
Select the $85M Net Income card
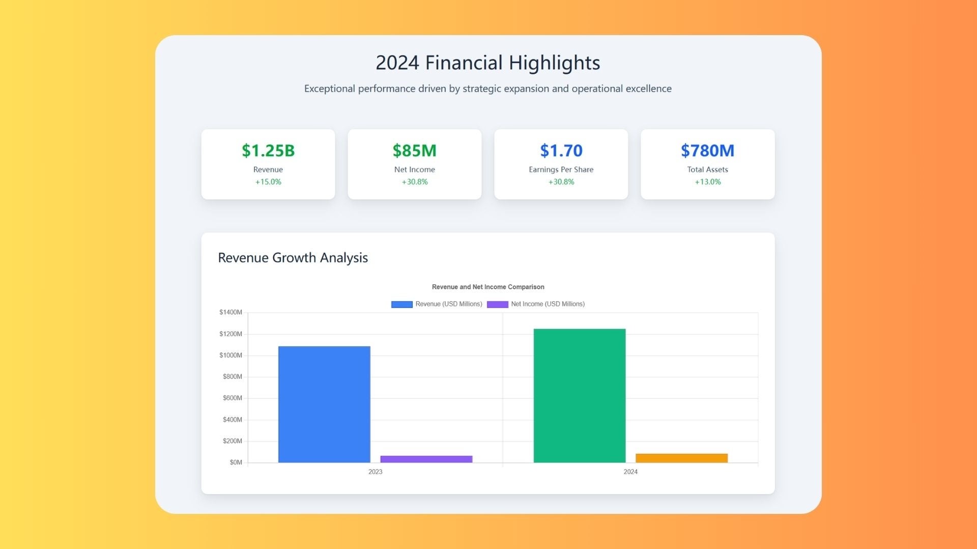[x=414, y=164]
